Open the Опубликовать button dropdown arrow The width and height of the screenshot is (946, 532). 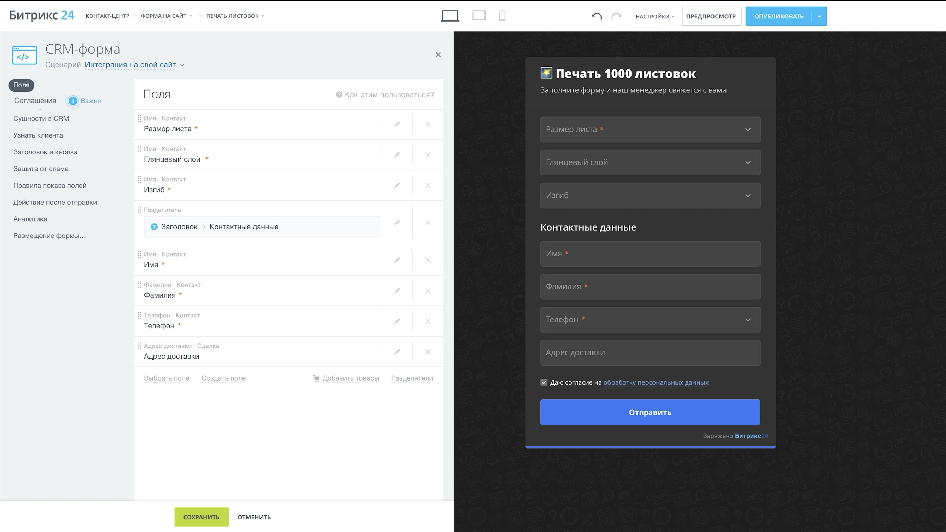click(x=819, y=16)
